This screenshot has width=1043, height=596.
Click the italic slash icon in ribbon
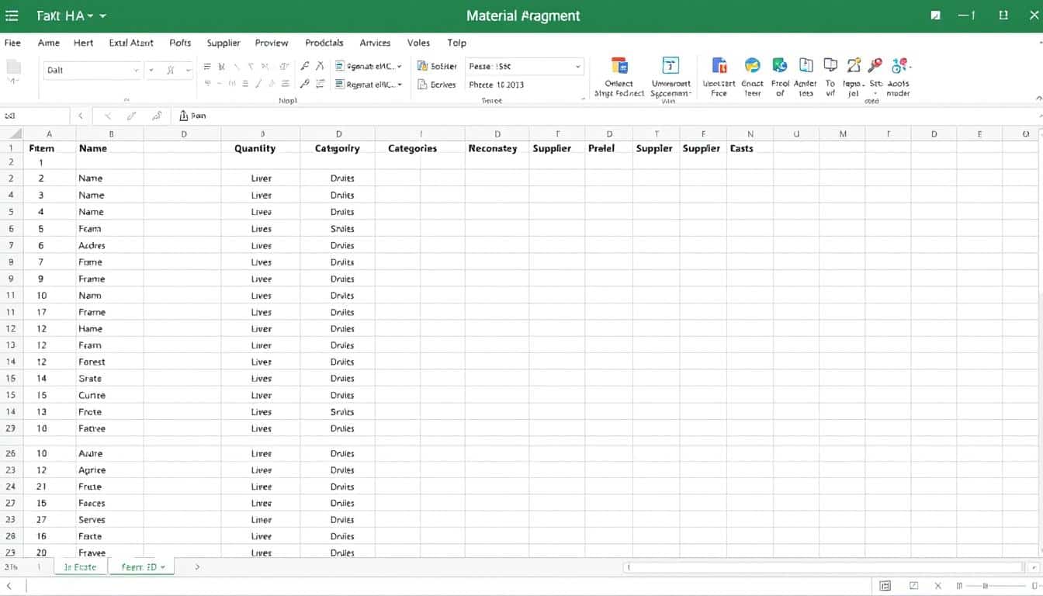pyautogui.click(x=258, y=84)
